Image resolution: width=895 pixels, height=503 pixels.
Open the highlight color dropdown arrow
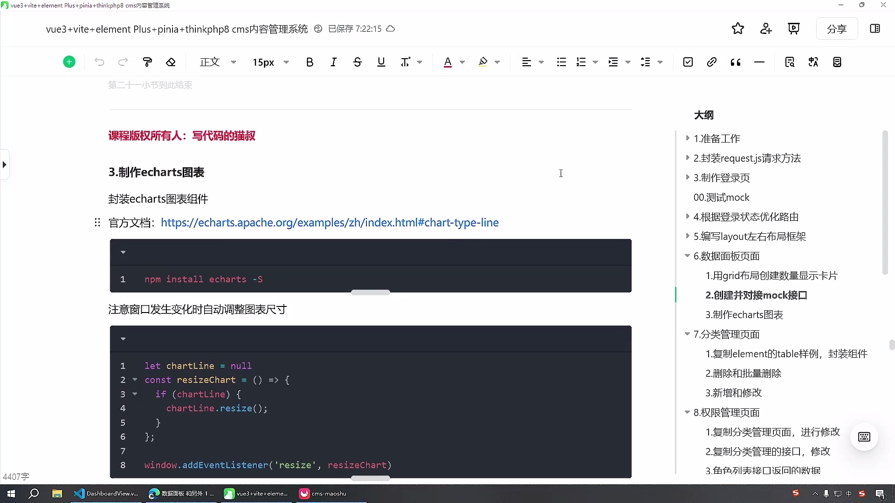[497, 62]
